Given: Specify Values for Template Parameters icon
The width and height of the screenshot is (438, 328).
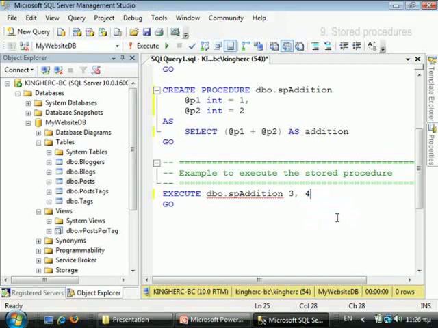Looking at the screenshot, I should 372,46.
